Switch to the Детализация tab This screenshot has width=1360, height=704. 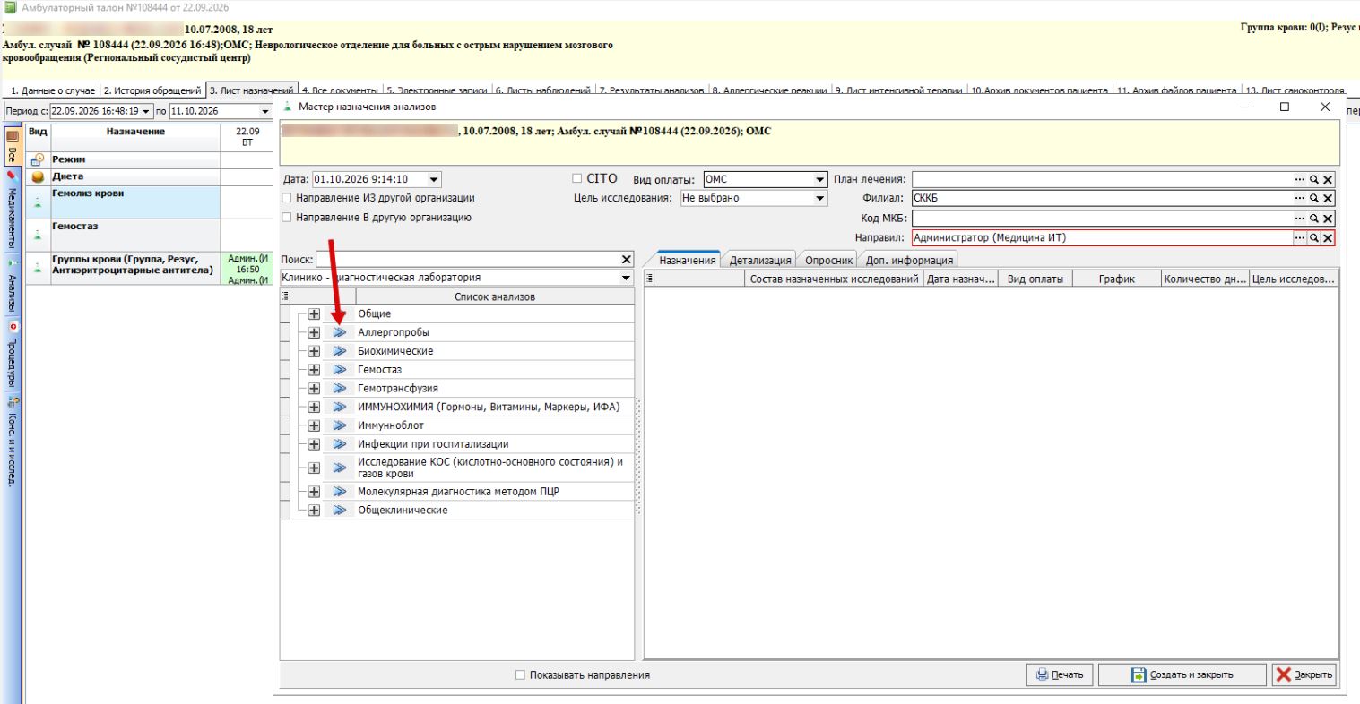point(760,261)
